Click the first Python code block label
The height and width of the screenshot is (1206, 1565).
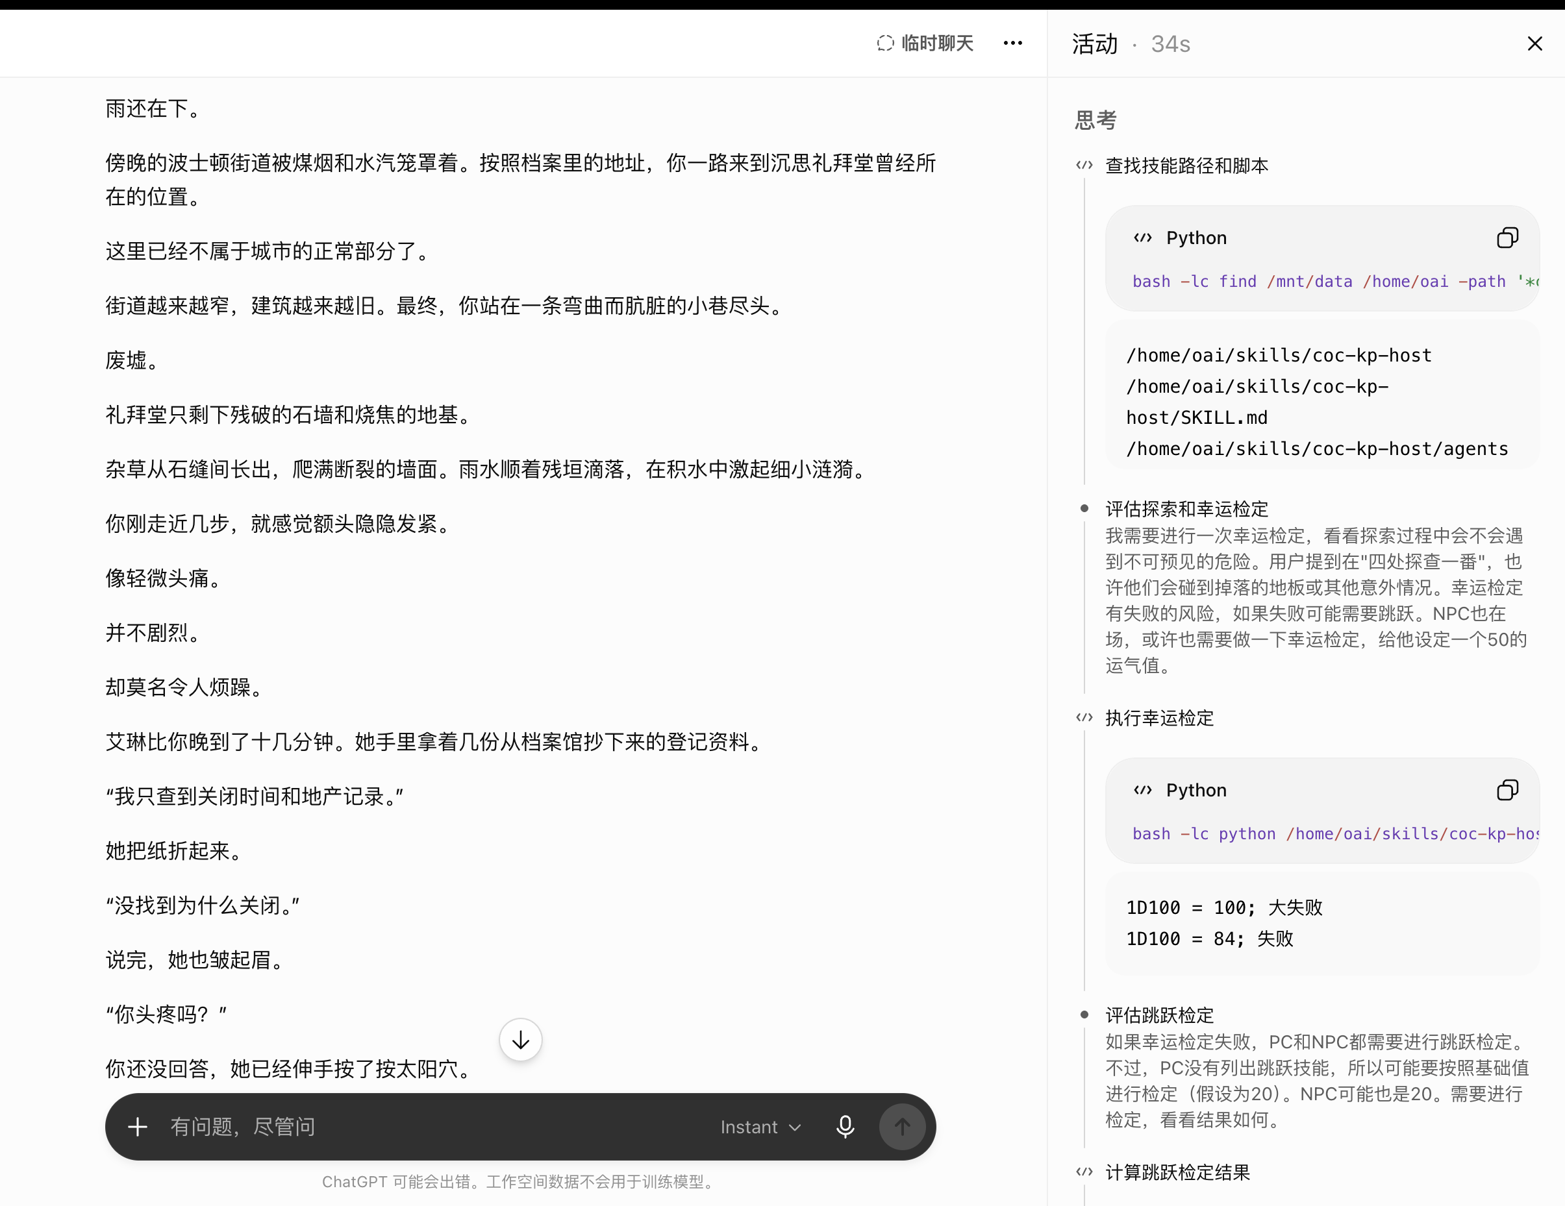(1196, 238)
